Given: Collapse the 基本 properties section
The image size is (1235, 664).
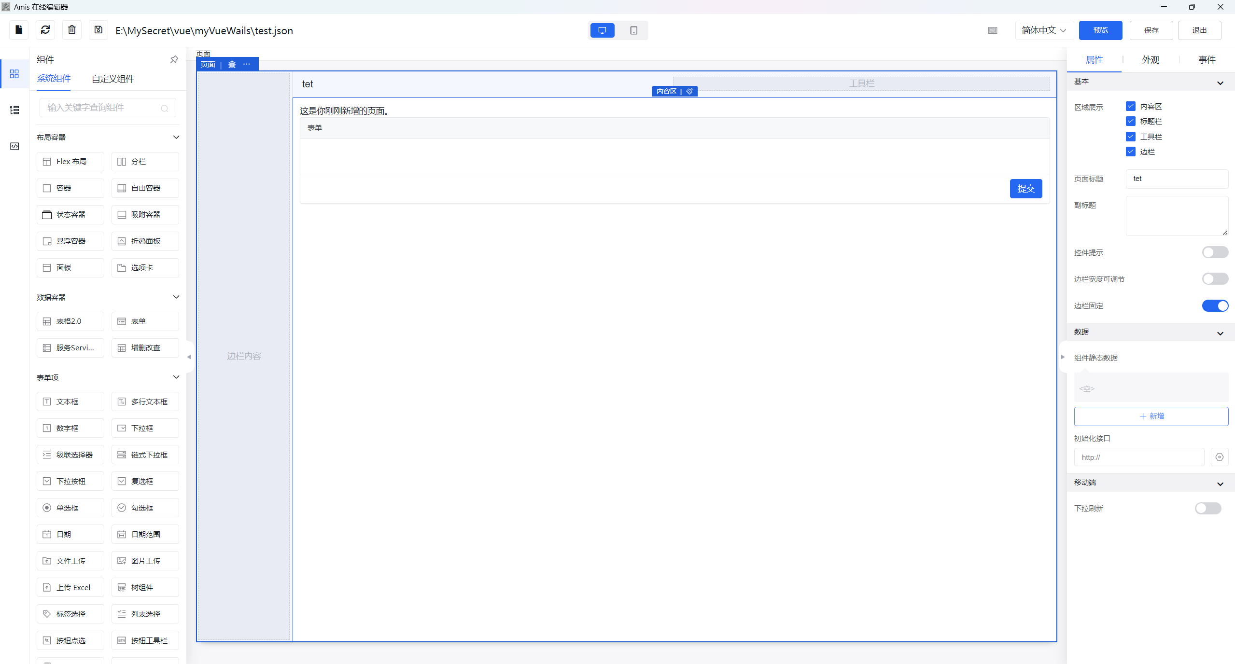Looking at the screenshot, I should (x=1220, y=83).
